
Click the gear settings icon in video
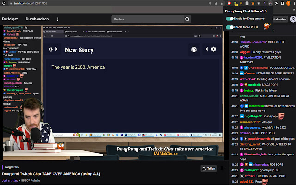click(213, 49)
